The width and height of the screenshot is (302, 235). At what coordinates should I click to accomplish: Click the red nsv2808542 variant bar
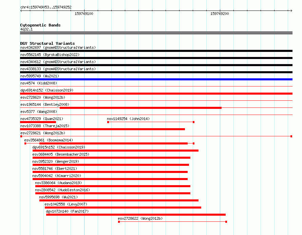(x=113, y=193)
